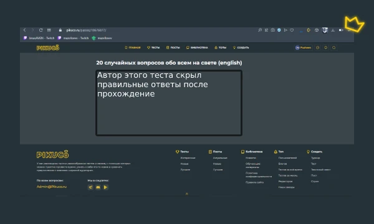This screenshot has width=374, height=224.
Task: Click the Admin@Pikuco.ru email link
Action: [52, 187]
